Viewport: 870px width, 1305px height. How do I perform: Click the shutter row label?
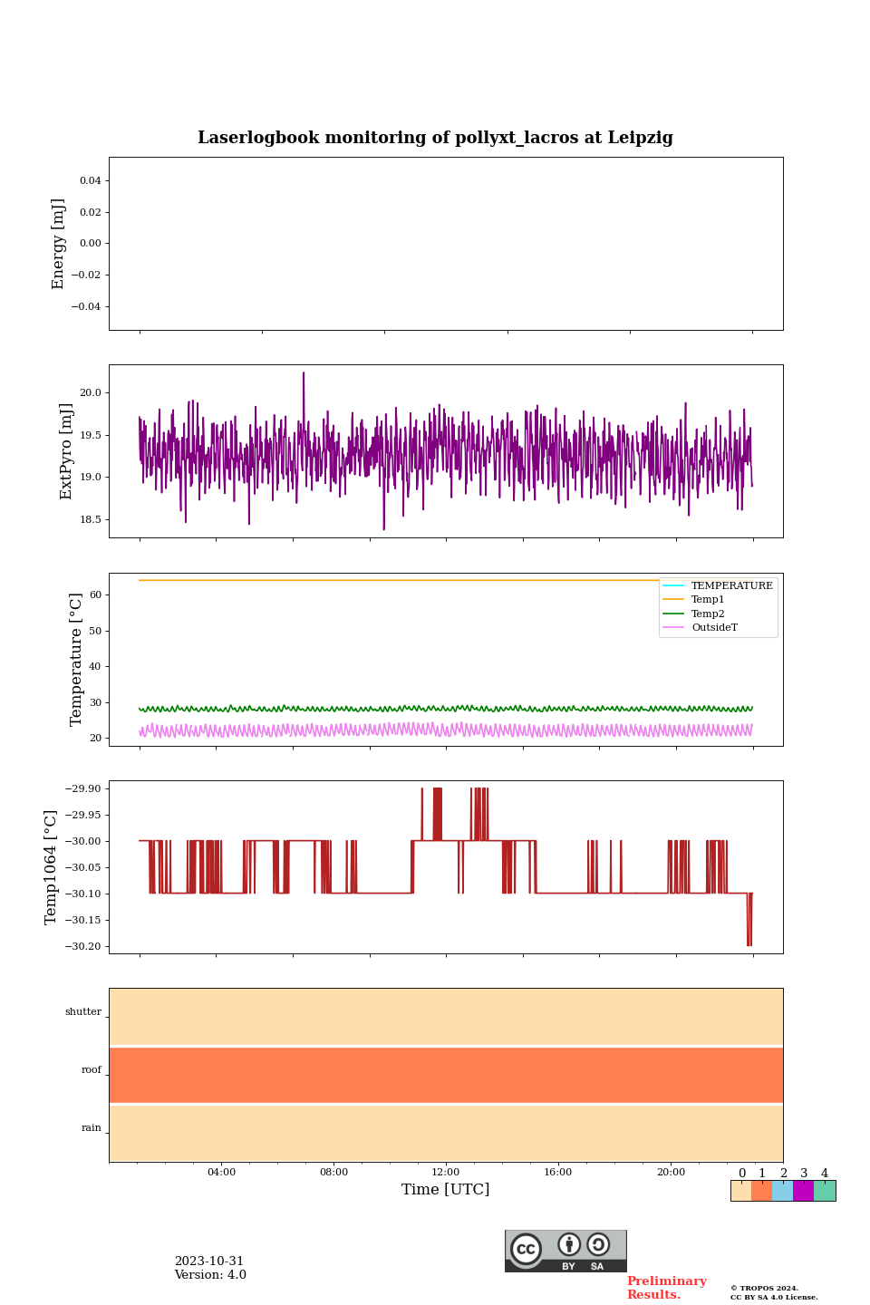click(83, 1011)
